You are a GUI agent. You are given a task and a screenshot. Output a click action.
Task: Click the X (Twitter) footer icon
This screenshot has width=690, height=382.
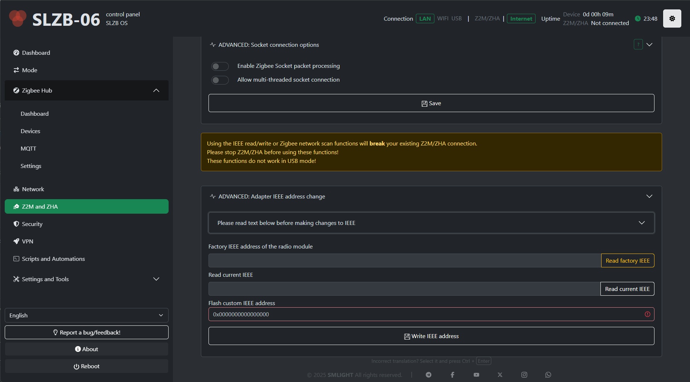500,375
